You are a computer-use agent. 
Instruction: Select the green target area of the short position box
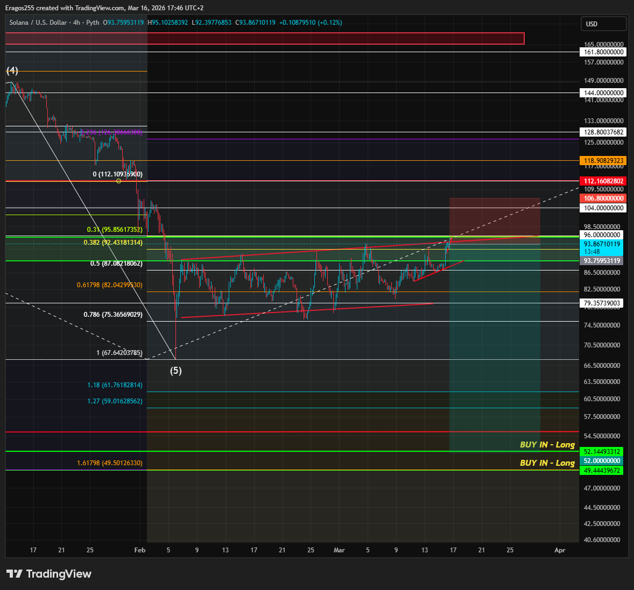tap(495, 347)
